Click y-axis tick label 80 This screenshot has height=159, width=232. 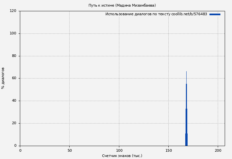pyautogui.click(x=14, y=56)
